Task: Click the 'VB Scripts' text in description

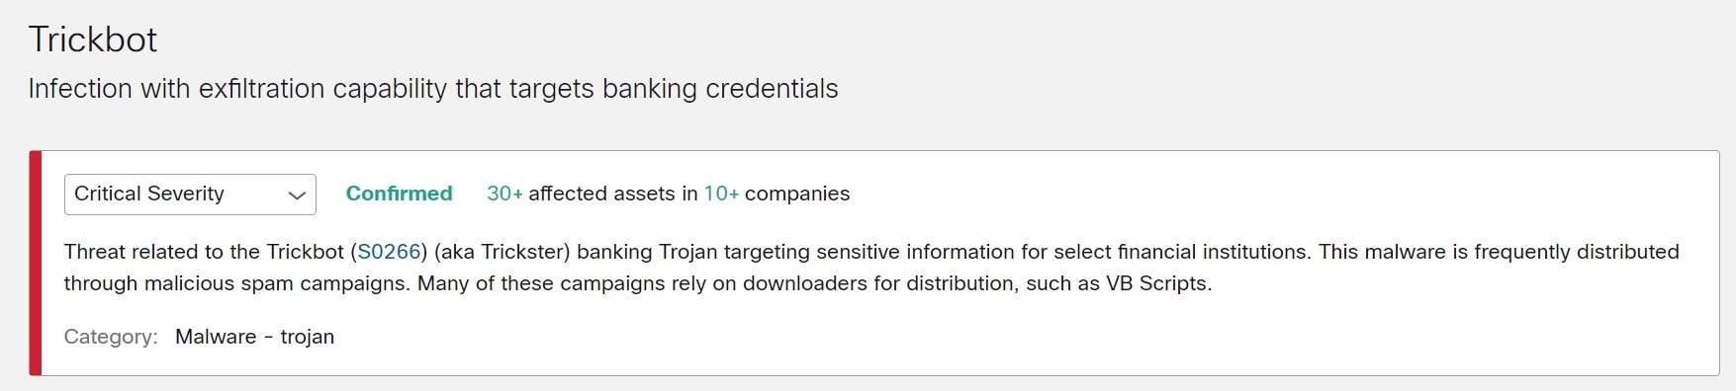Action: pyautogui.click(x=1158, y=283)
